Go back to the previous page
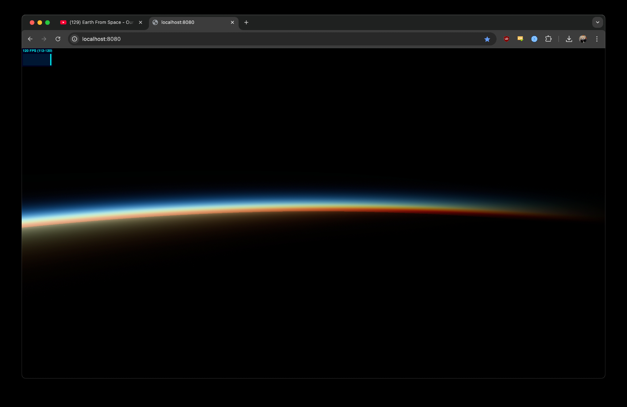The image size is (627, 407). point(30,39)
